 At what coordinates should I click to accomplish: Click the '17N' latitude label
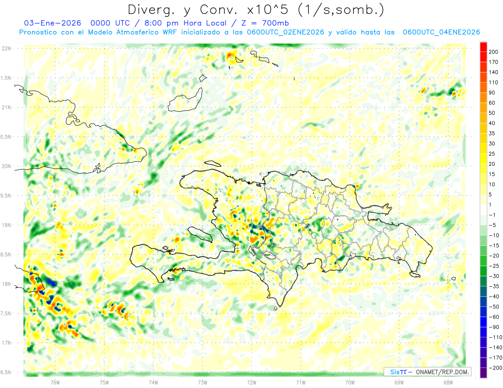coord(6,343)
